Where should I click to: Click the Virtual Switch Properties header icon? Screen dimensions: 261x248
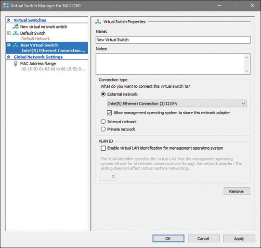click(x=98, y=22)
